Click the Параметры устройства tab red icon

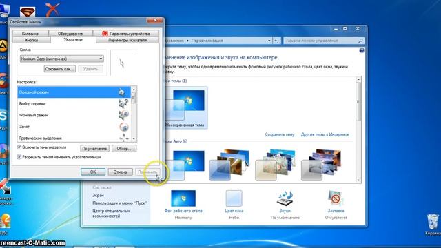105,34
